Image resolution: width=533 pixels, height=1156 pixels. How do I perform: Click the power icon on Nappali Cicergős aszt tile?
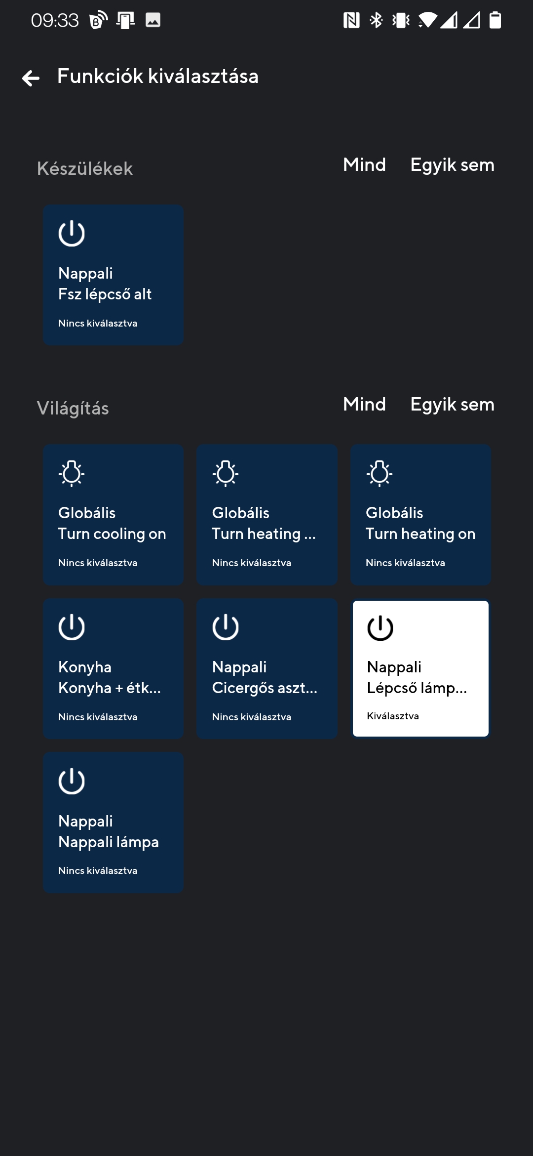point(226,628)
